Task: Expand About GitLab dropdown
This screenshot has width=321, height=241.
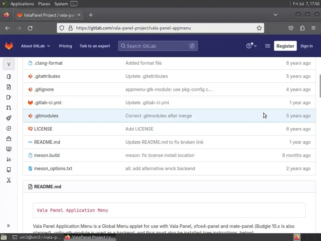Action: pyautogui.click(x=35, y=46)
